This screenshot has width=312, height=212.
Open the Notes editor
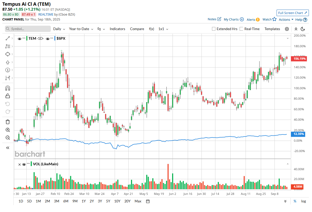(214, 19)
